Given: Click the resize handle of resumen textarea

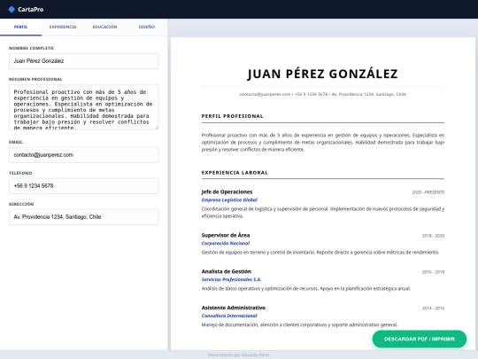Looking at the screenshot, I should coord(157,128).
